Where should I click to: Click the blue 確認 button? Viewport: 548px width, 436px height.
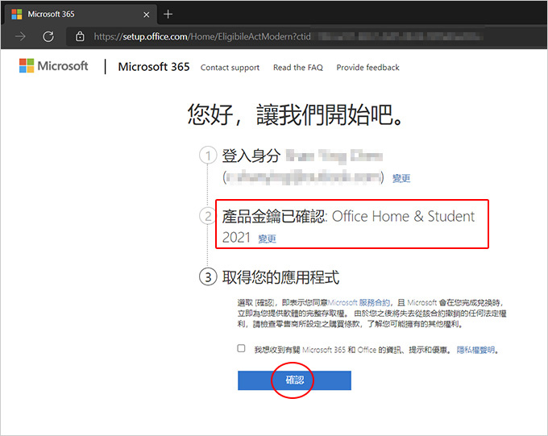294,380
